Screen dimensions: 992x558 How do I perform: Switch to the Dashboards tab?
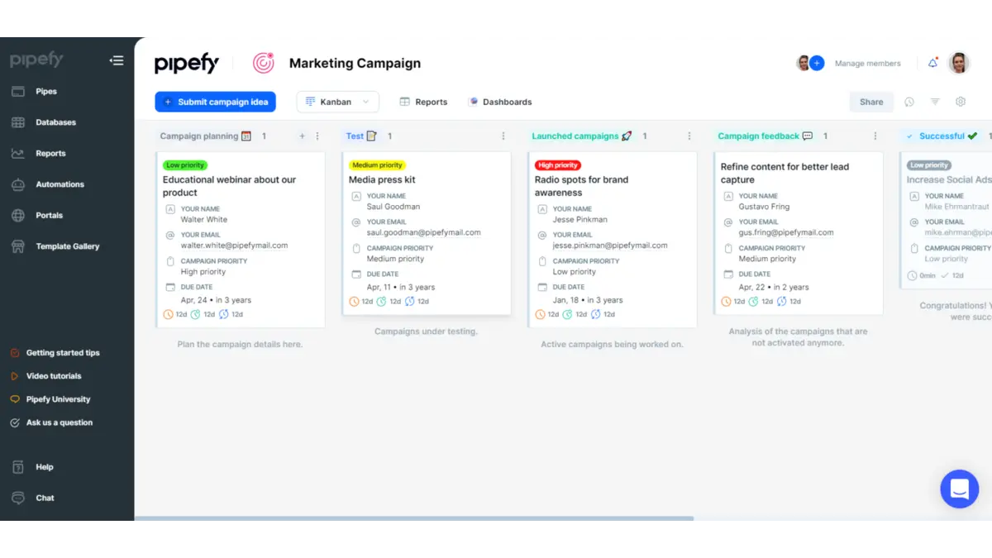[x=500, y=102]
